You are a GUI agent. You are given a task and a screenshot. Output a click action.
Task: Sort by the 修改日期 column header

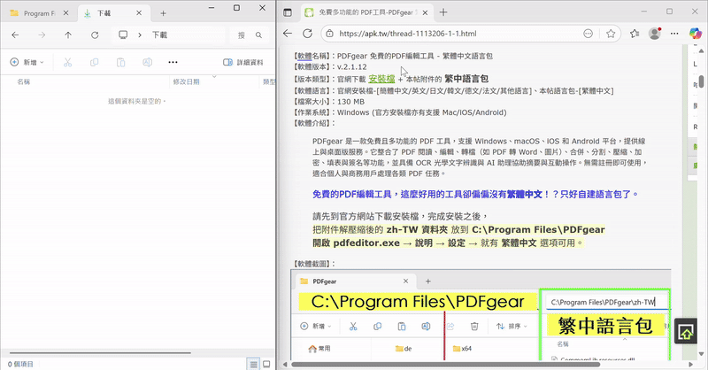click(186, 81)
